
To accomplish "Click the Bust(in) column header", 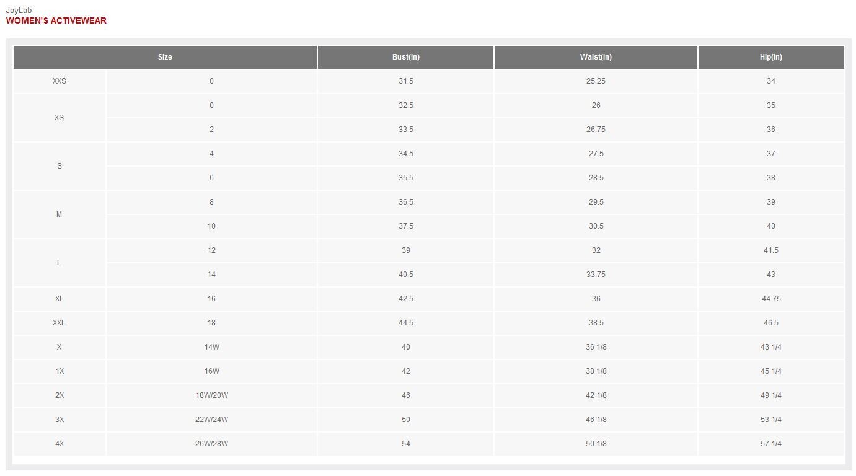I will pyautogui.click(x=405, y=57).
